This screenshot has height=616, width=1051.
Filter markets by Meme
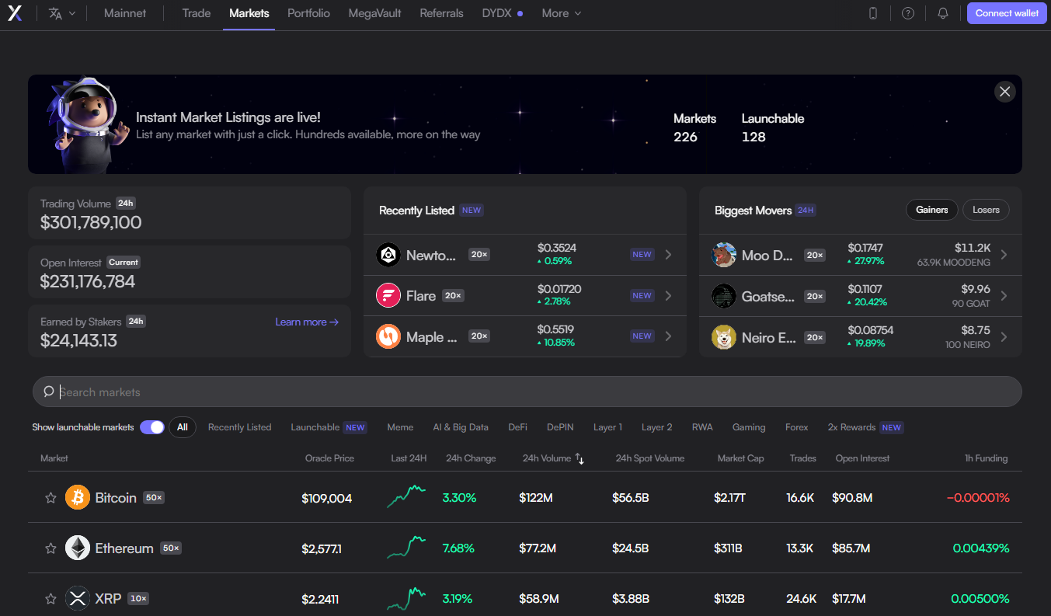coord(400,427)
